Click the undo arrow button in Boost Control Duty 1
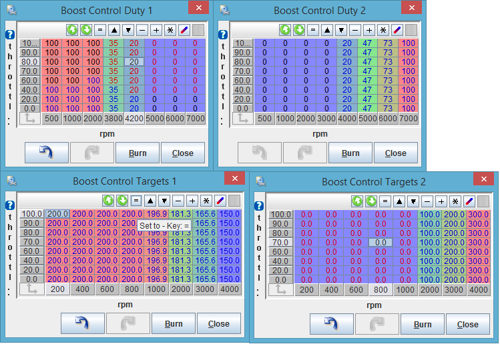 tap(47, 153)
